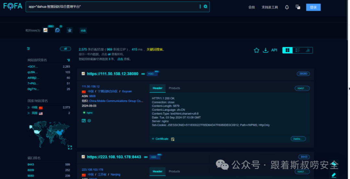Select qU5N fingerprint ranking row
Screen dimensions: 350x179
point(49,72)
